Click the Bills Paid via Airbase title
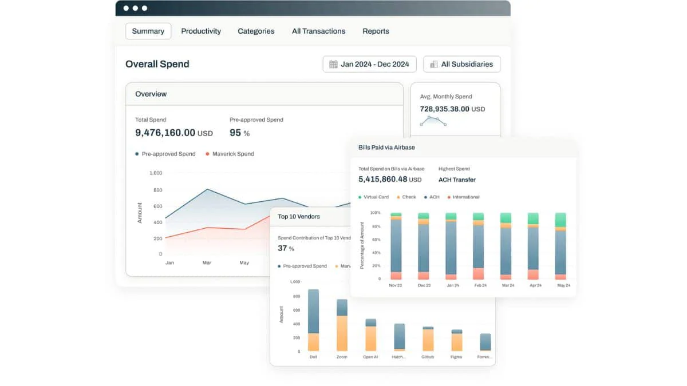 [386, 147]
